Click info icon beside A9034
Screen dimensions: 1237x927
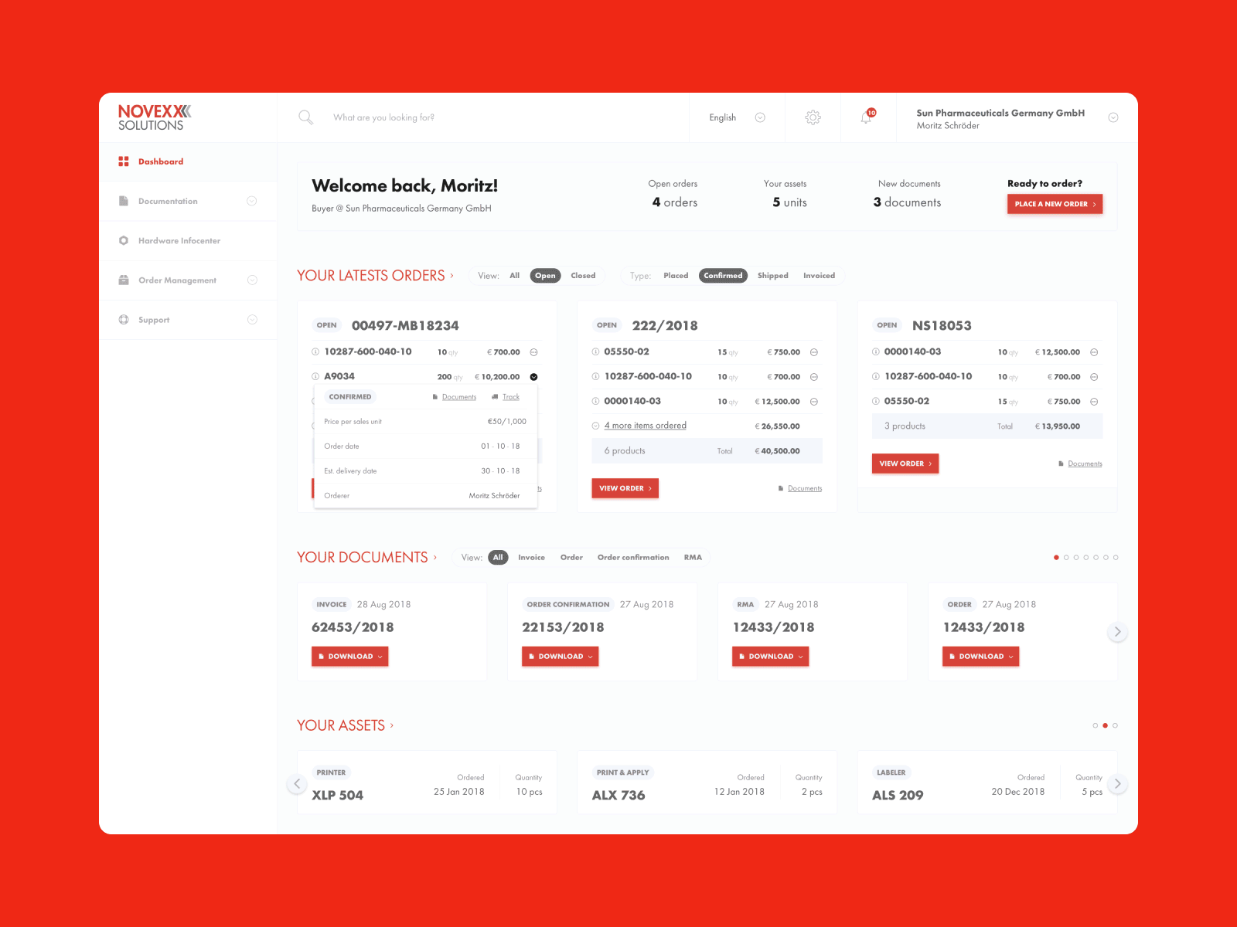point(315,376)
